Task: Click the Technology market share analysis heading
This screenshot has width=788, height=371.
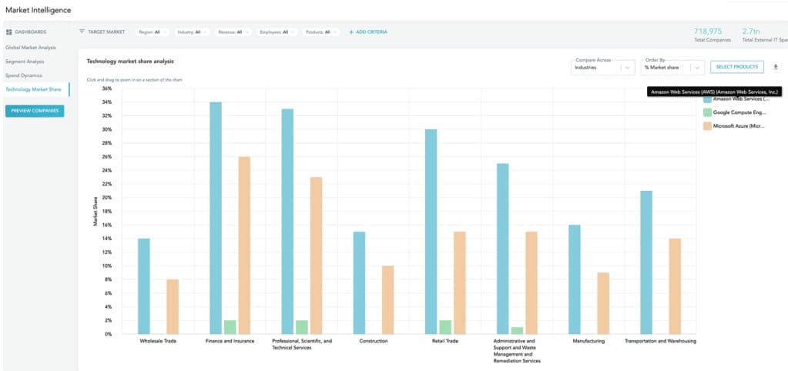Action: tap(130, 62)
